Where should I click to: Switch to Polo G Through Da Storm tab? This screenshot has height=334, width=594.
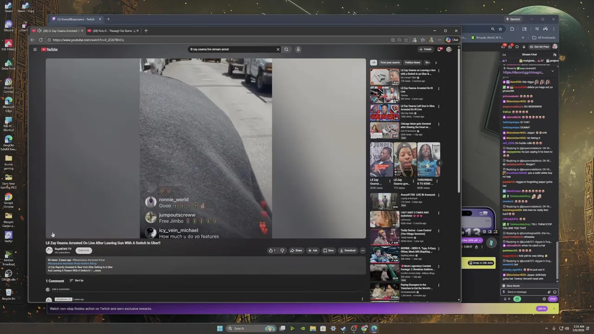[x=112, y=31]
